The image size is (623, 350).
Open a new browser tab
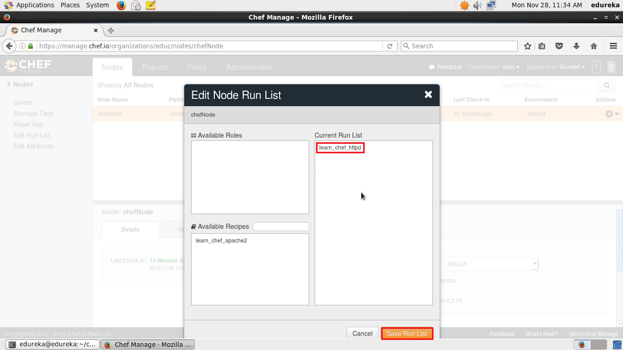coord(111,31)
